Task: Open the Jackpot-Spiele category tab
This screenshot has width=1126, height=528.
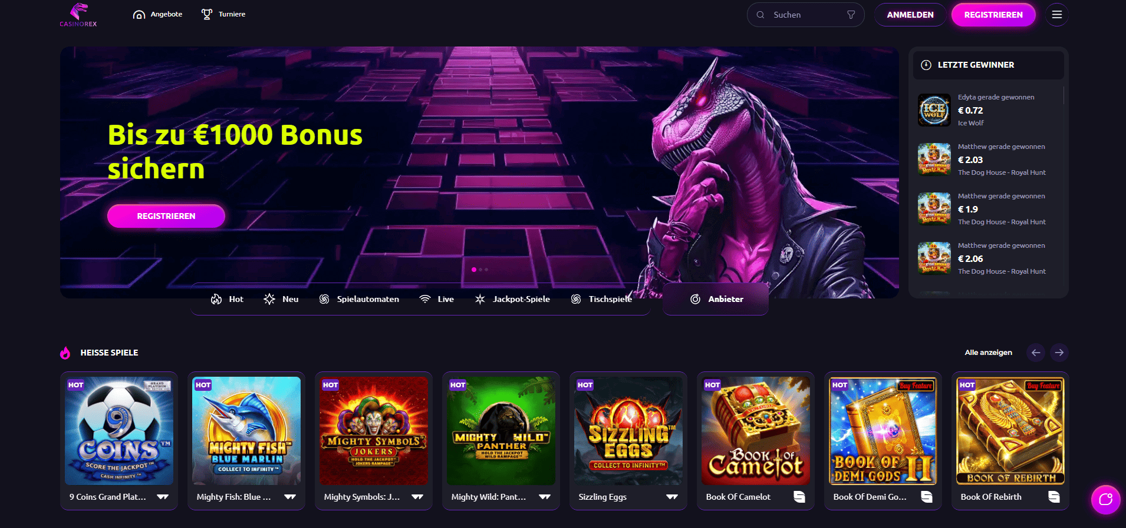Action: 512,299
